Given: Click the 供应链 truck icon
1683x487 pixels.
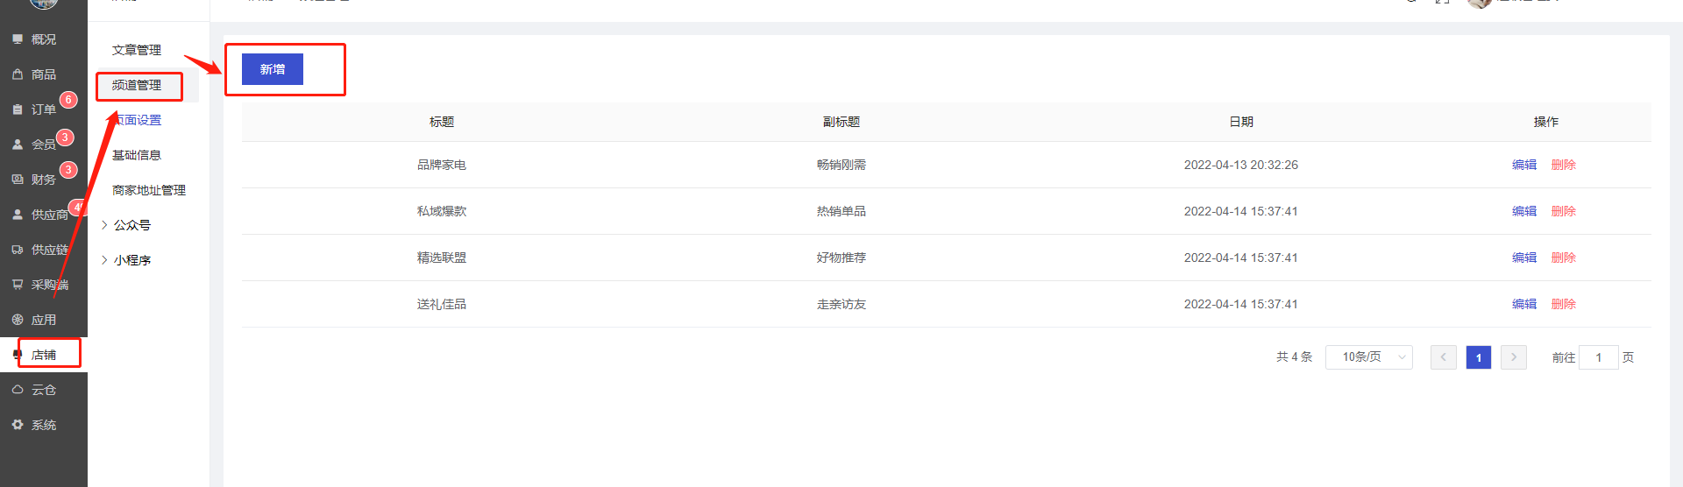Looking at the screenshot, I should pyautogui.click(x=18, y=250).
